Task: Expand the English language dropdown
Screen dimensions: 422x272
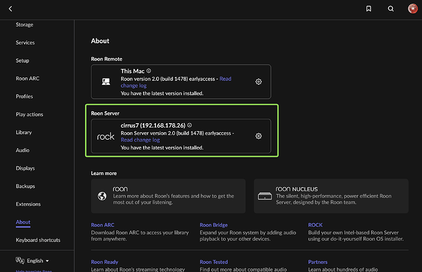Action: (38, 261)
